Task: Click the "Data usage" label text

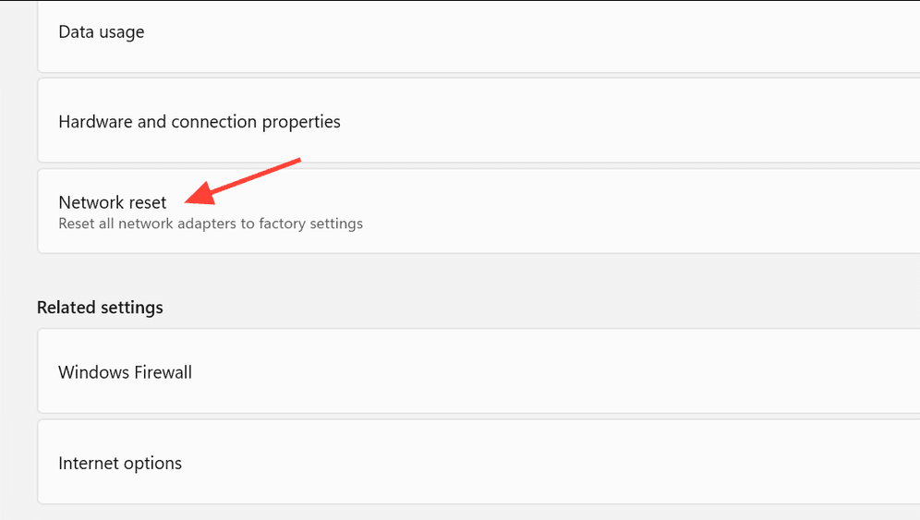Action: [101, 32]
